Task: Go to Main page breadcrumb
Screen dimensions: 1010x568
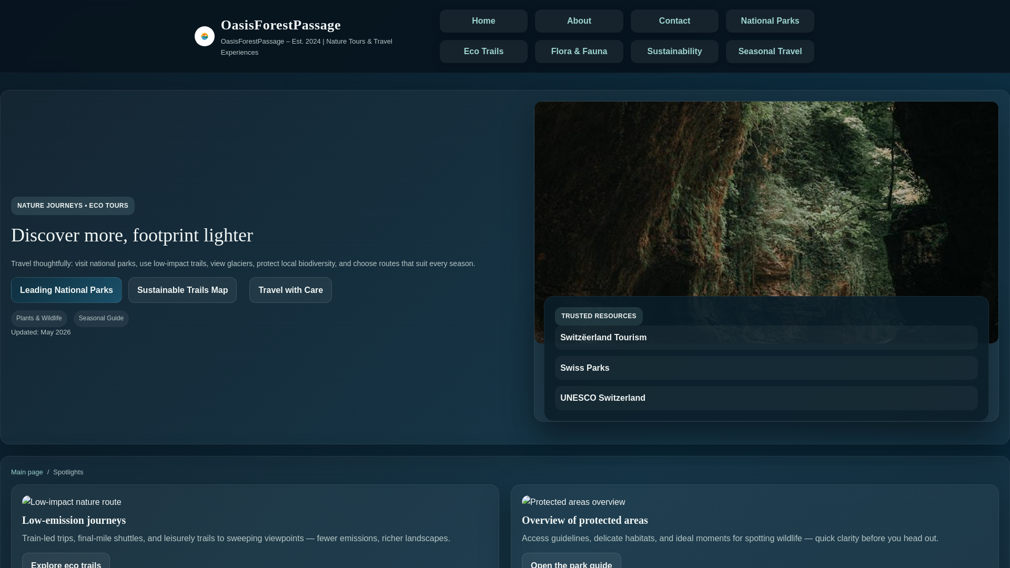Action: (27, 472)
